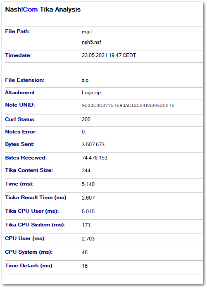Click the Nash!Com Tika Analysis title
The width and height of the screenshot is (207, 288).
(x=43, y=10)
